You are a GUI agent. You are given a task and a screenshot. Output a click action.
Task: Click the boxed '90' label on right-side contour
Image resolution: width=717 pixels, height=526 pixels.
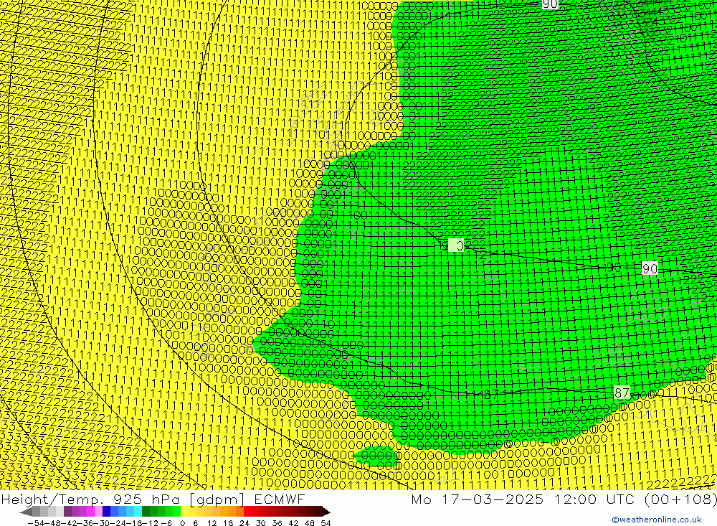point(650,268)
